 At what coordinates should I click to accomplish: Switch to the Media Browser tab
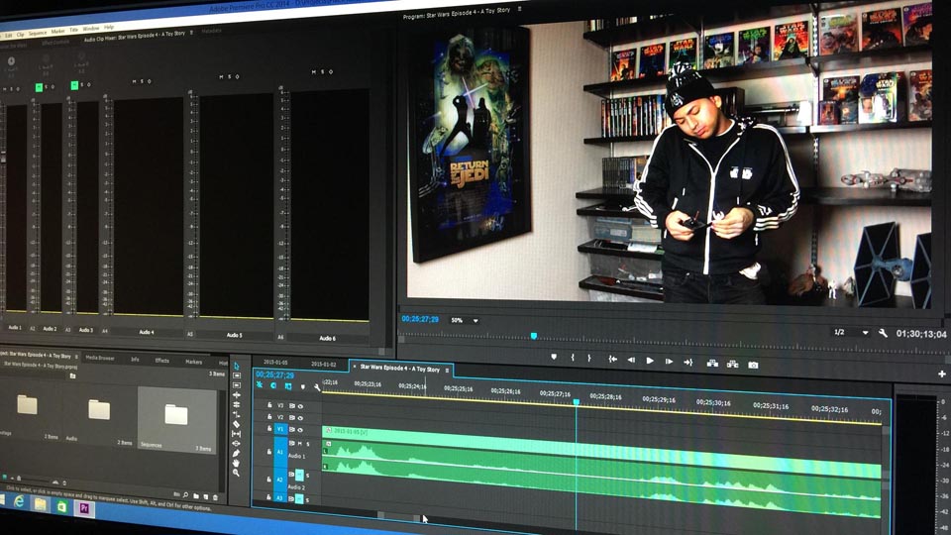(99, 358)
